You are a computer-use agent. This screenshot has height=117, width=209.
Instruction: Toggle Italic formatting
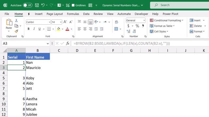click(x=34, y=29)
